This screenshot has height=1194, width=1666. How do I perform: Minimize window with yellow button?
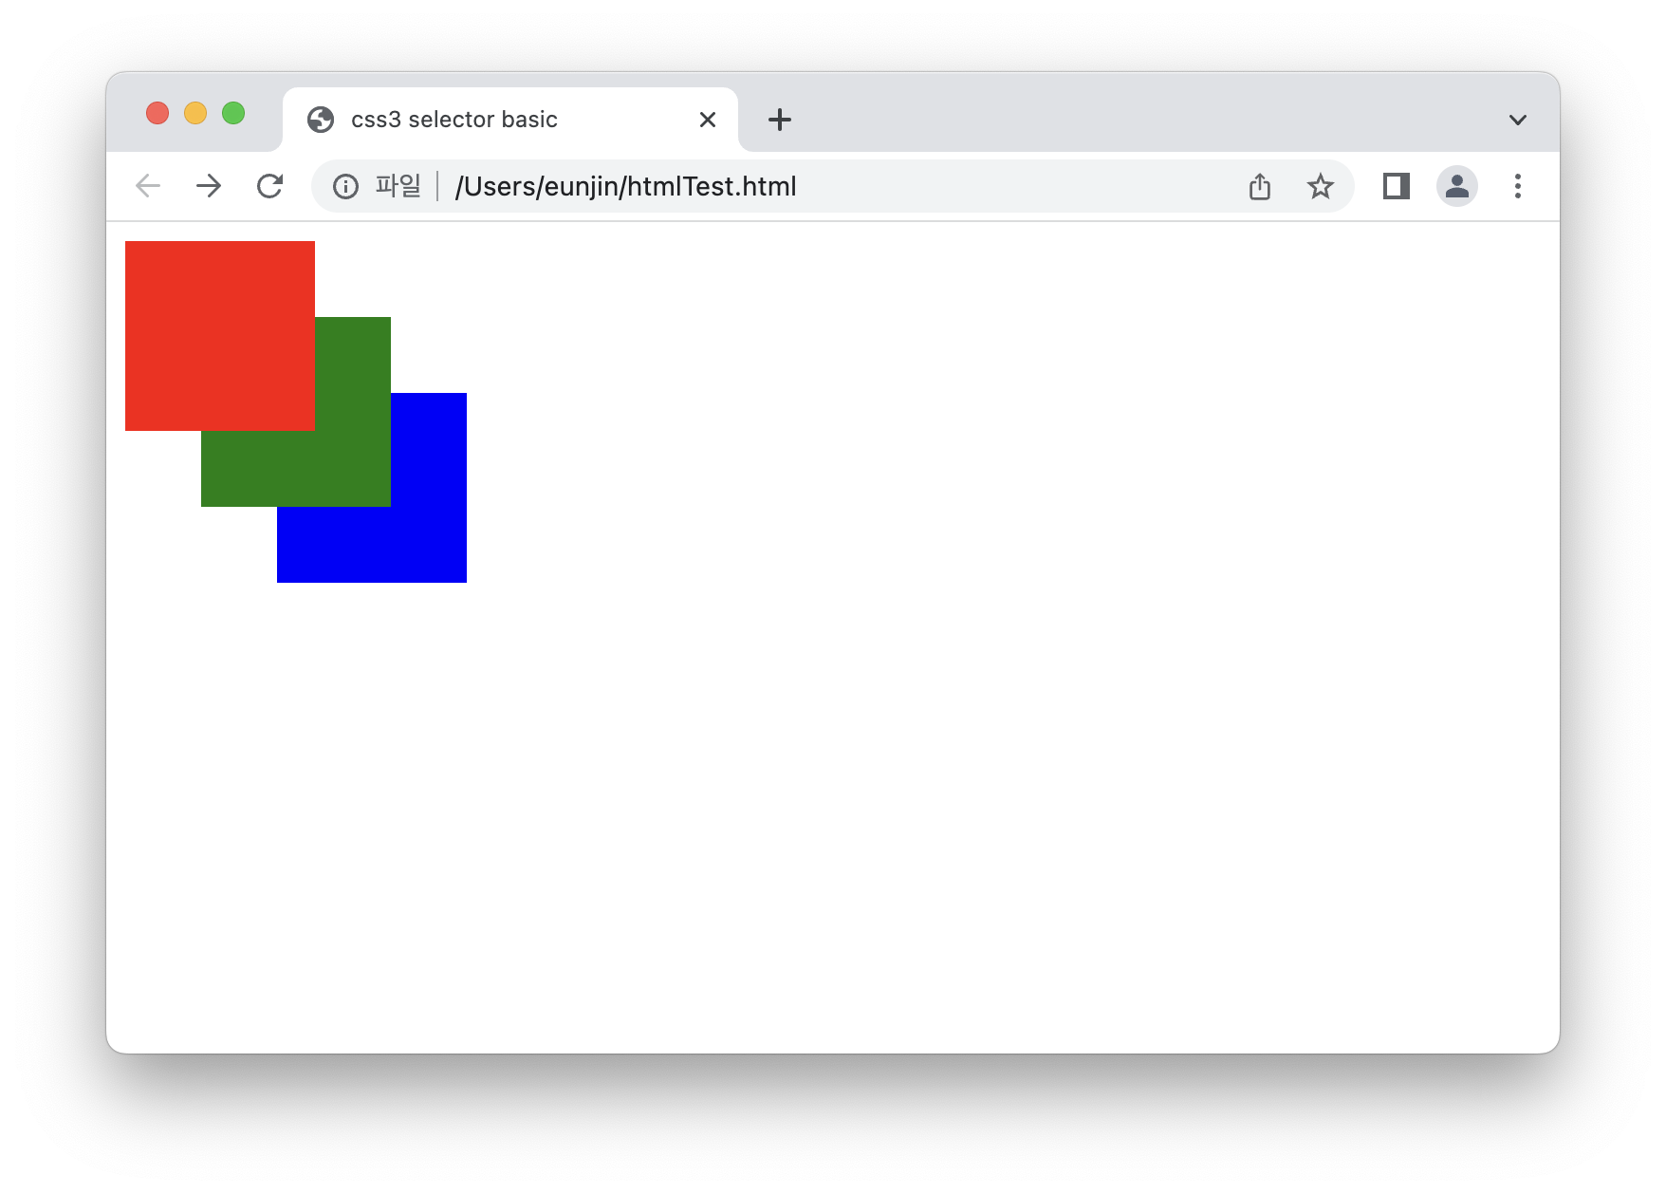pyautogui.click(x=195, y=113)
